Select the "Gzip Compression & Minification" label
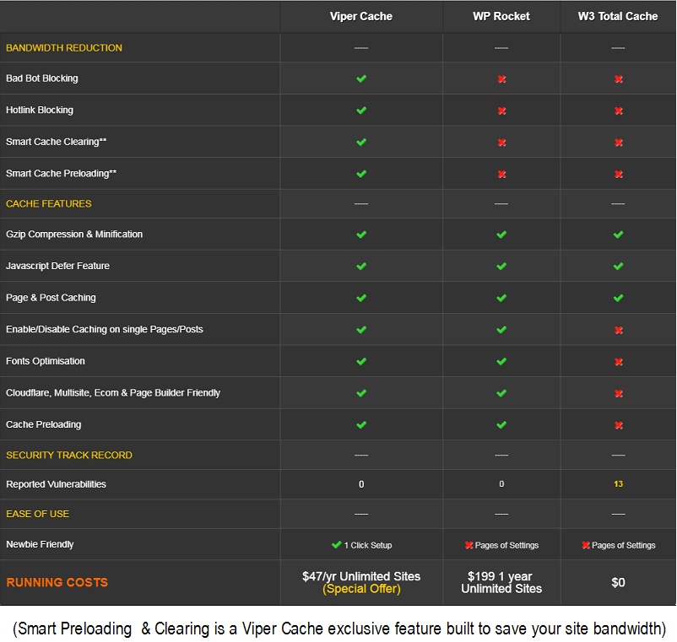 (x=74, y=235)
